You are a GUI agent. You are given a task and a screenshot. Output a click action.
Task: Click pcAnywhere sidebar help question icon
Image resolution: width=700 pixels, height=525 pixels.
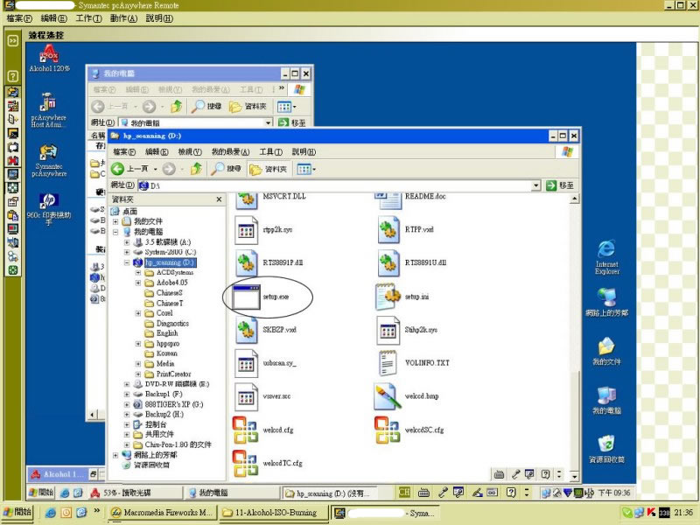coord(13,75)
